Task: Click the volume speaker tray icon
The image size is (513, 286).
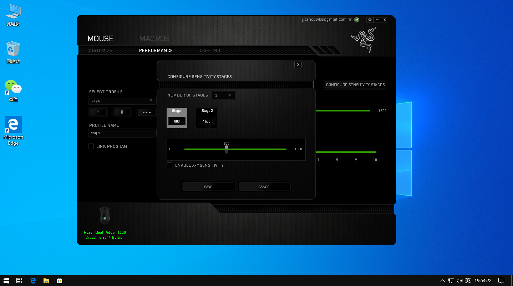Action: (459, 281)
